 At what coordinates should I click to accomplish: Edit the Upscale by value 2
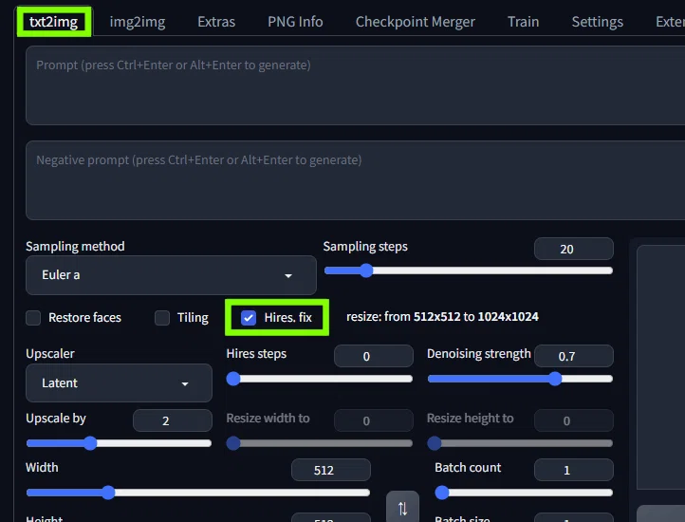173,420
